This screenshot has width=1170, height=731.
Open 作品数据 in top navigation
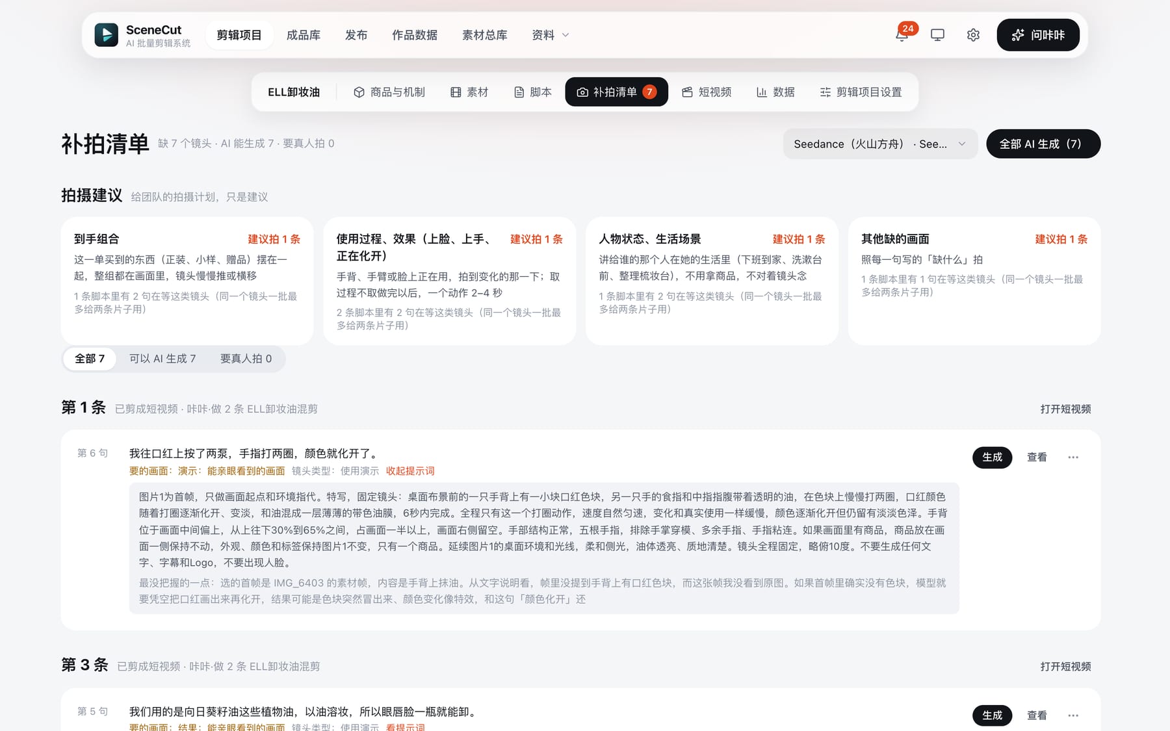pos(415,35)
